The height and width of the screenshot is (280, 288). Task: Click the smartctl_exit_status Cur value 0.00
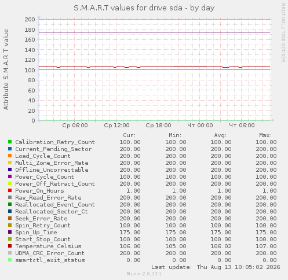tap(133, 260)
